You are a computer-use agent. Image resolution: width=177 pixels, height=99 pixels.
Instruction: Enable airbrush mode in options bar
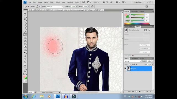tap(92, 7)
